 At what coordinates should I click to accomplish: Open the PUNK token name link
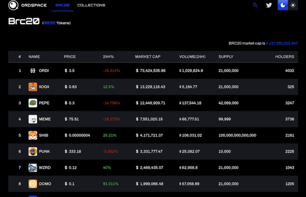[x=44, y=151]
